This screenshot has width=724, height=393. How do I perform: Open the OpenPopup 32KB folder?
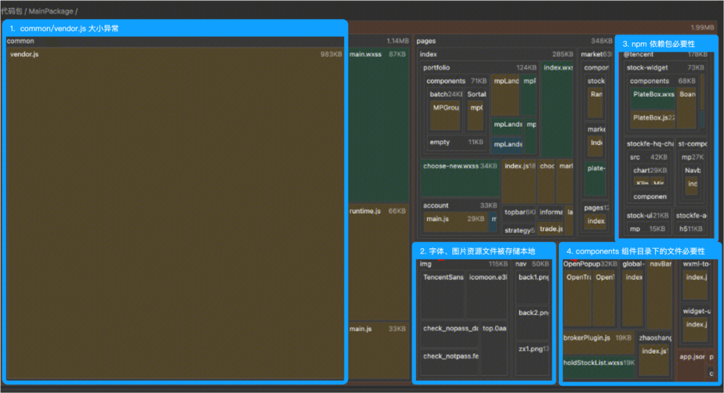click(590, 264)
